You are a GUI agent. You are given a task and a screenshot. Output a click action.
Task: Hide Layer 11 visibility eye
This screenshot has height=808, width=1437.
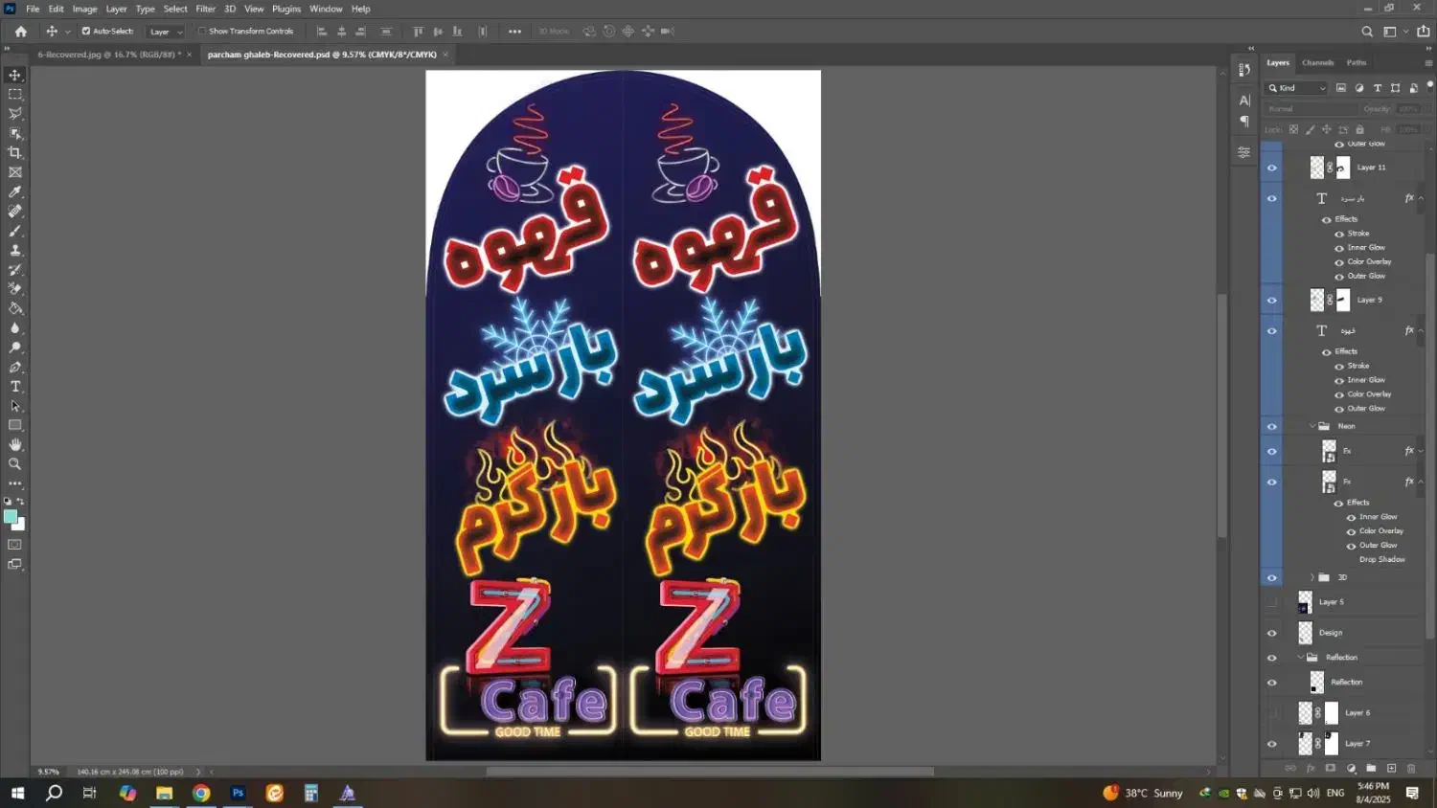coord(1272,168)
